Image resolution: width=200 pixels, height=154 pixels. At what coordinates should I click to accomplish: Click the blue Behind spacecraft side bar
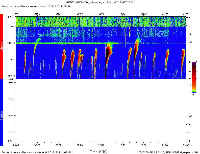coord(2,112)
